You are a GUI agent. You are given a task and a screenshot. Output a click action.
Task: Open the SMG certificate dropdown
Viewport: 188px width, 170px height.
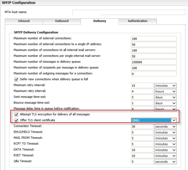coord(153,120)
